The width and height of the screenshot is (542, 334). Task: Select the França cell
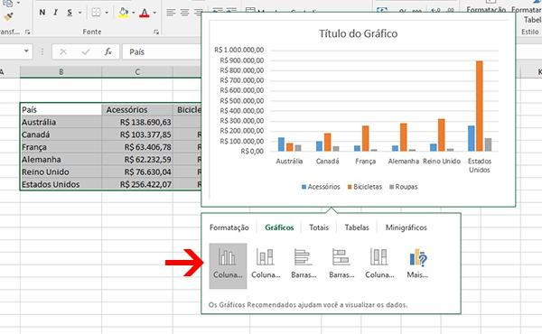click(x=61, y=147)
